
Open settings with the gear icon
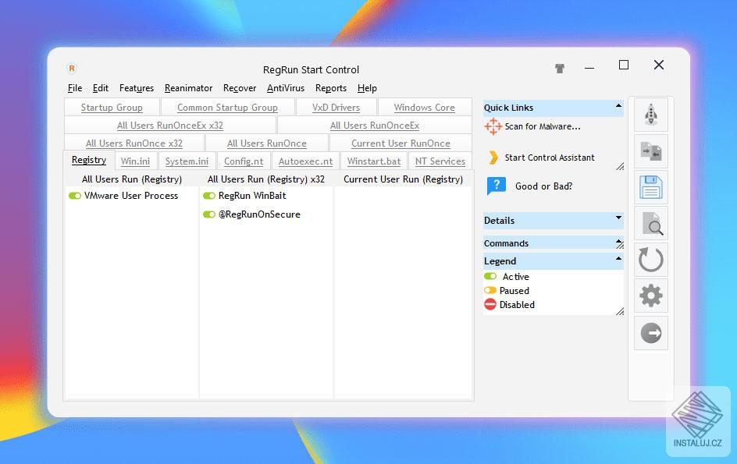click(651, 296)
